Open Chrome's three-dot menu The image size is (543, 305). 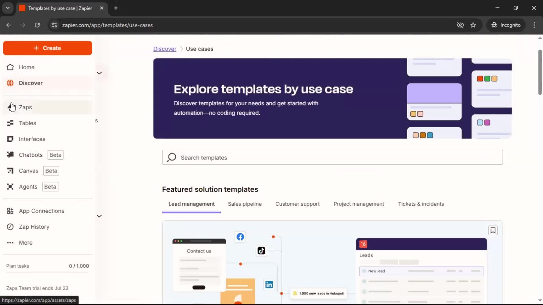point(534,25)
